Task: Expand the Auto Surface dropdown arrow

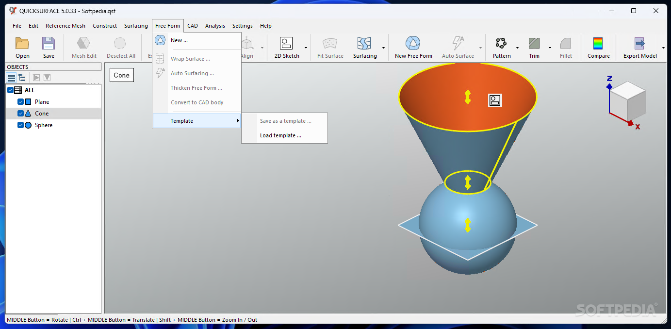Action: 480,48
